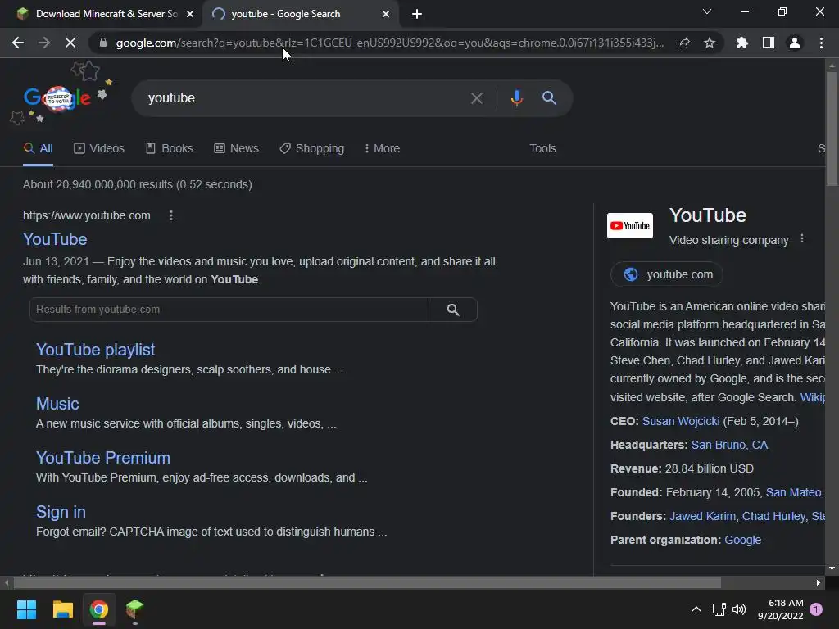Bookmark this tab with star icon

click(x=710, y=43)
